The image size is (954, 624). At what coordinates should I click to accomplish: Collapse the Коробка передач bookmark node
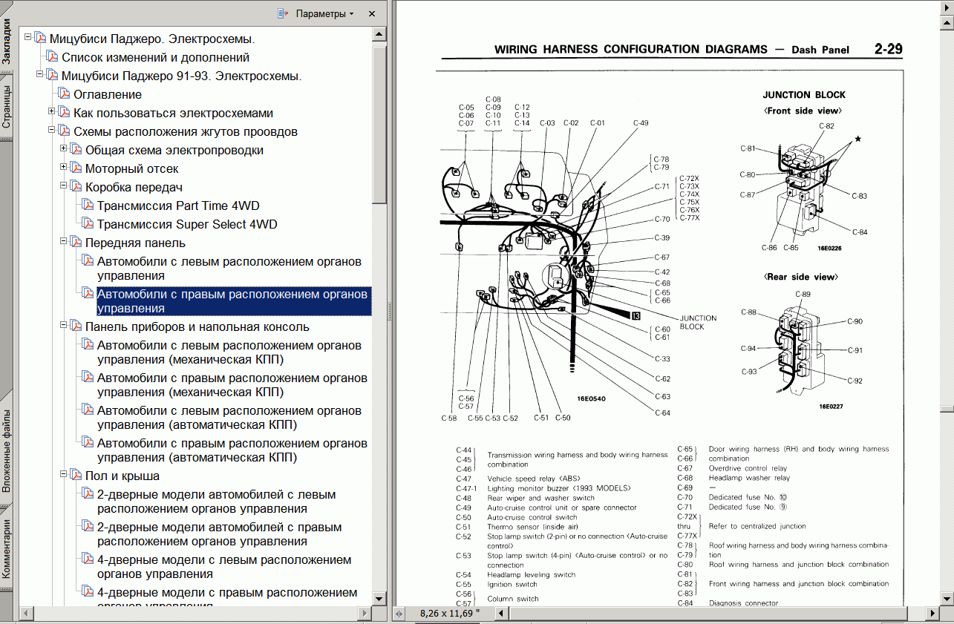pyautogui.click(x=64, y=187)
